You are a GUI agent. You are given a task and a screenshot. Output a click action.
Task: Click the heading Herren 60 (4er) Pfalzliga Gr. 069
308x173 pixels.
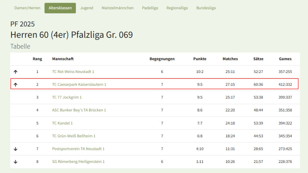(71, 35)
